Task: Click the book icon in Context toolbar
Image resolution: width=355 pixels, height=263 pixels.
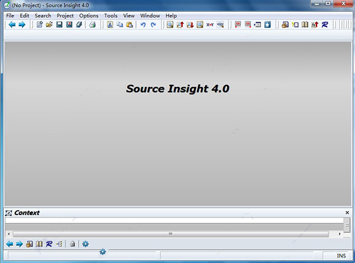Action: [x=40, y=244]
